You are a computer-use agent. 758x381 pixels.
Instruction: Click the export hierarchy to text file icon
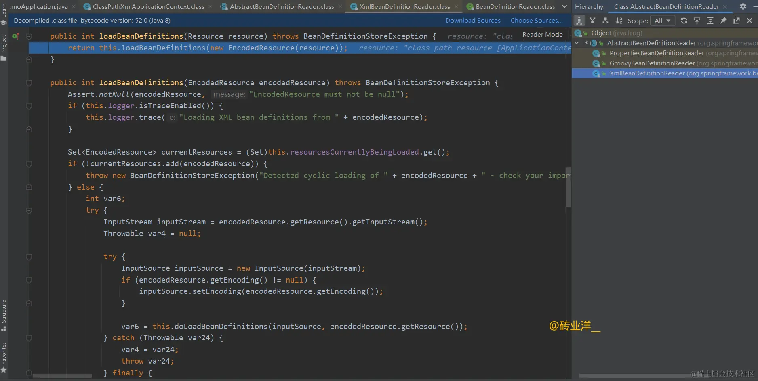(x=737, y=21)
